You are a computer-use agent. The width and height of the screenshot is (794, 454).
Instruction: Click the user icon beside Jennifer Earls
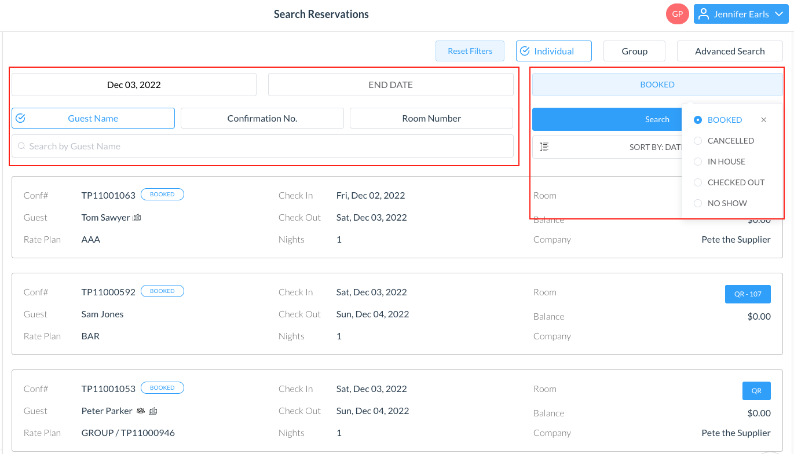click(x=704, y=13)
